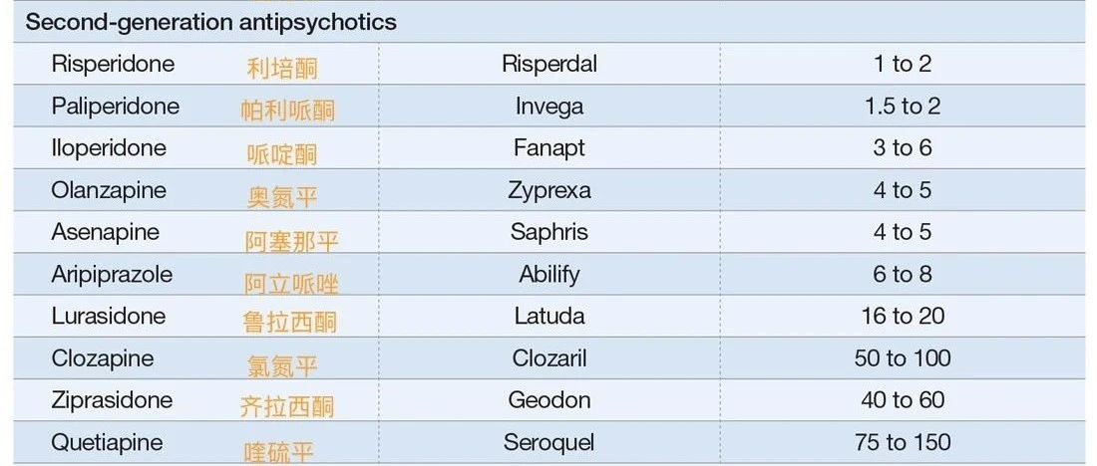This screenshot has height=466, width=1097.
Task: Click the Olanzapine drug name
Action: [x=109, y=190]
